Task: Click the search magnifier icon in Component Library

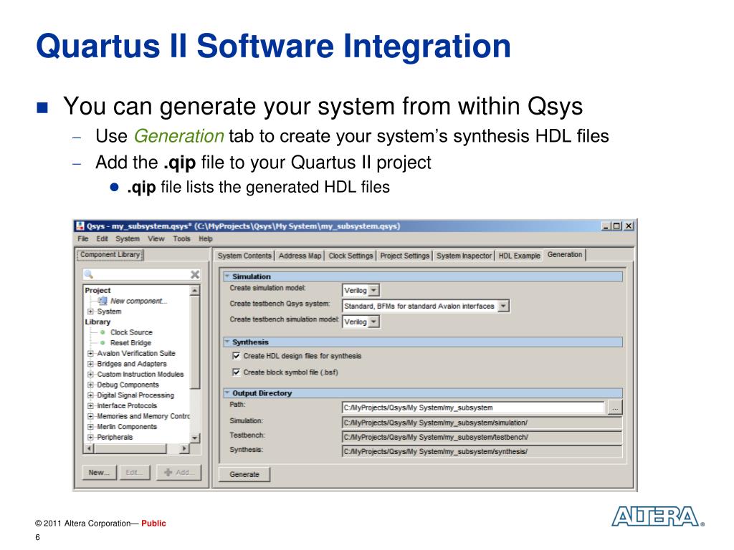Action: click(88, 274)
